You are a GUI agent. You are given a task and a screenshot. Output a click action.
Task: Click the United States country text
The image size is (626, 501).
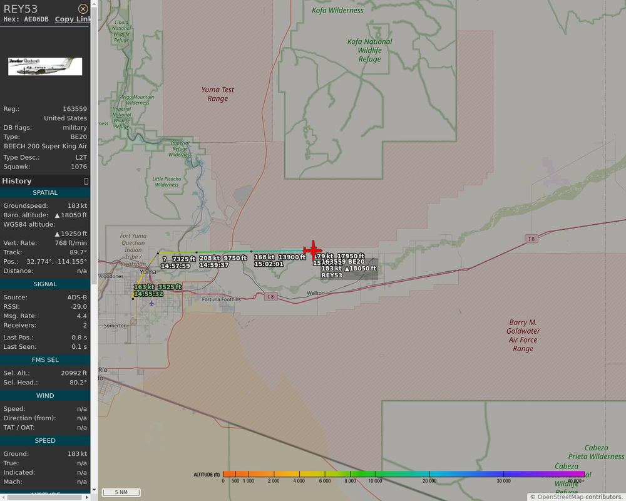click(66, 118)
